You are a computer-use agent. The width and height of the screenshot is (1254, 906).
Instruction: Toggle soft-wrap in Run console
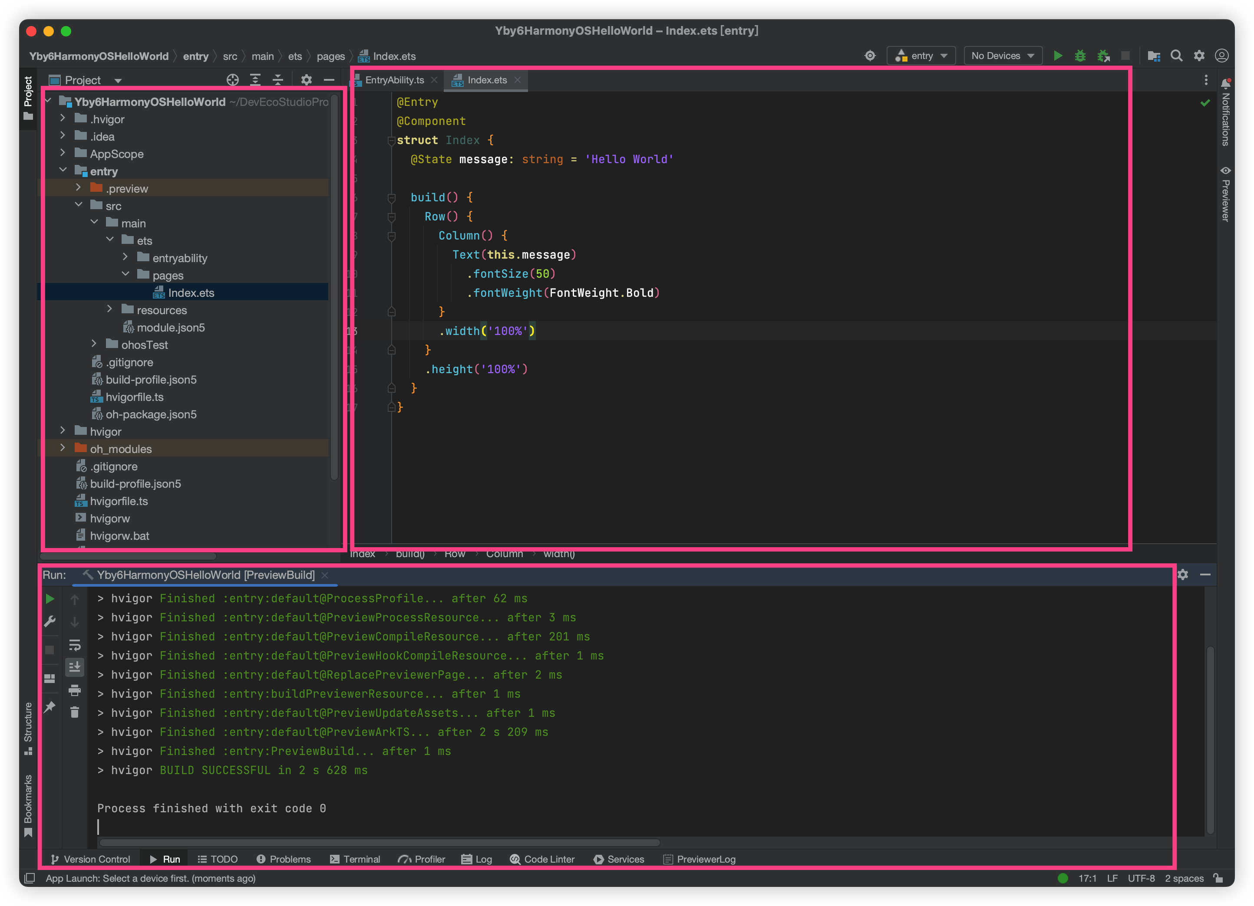pyautogui.click(x=75, y=645)
